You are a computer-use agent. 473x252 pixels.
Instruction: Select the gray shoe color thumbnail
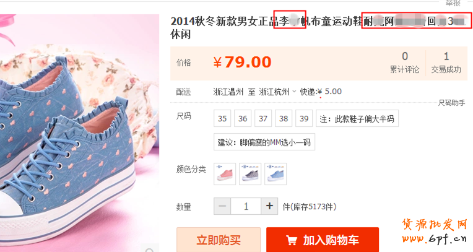(250, 174)
